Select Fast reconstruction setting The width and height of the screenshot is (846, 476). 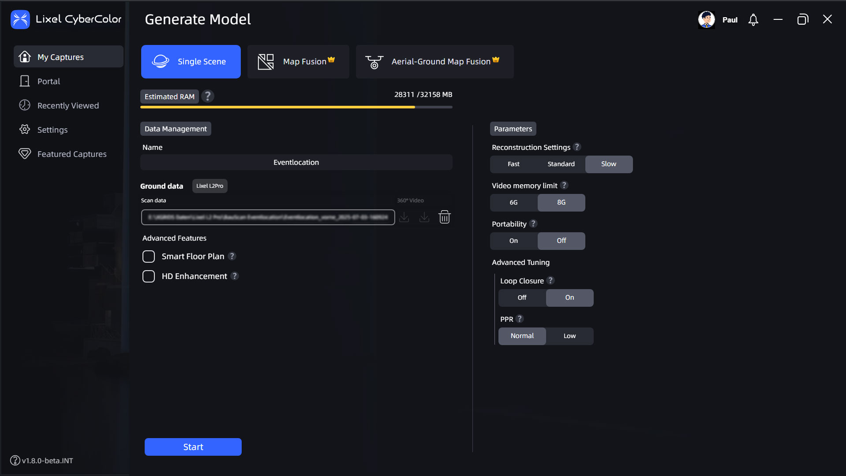(x=513, y=164)
